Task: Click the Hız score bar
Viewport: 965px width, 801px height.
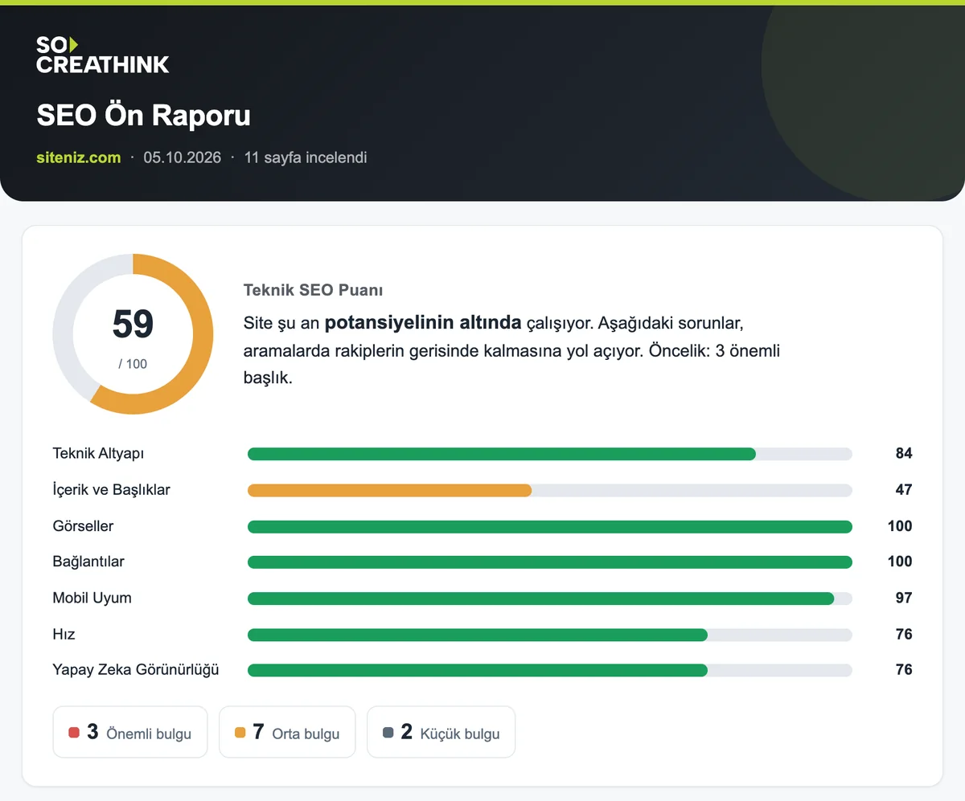Action: (x=550, y=635)
